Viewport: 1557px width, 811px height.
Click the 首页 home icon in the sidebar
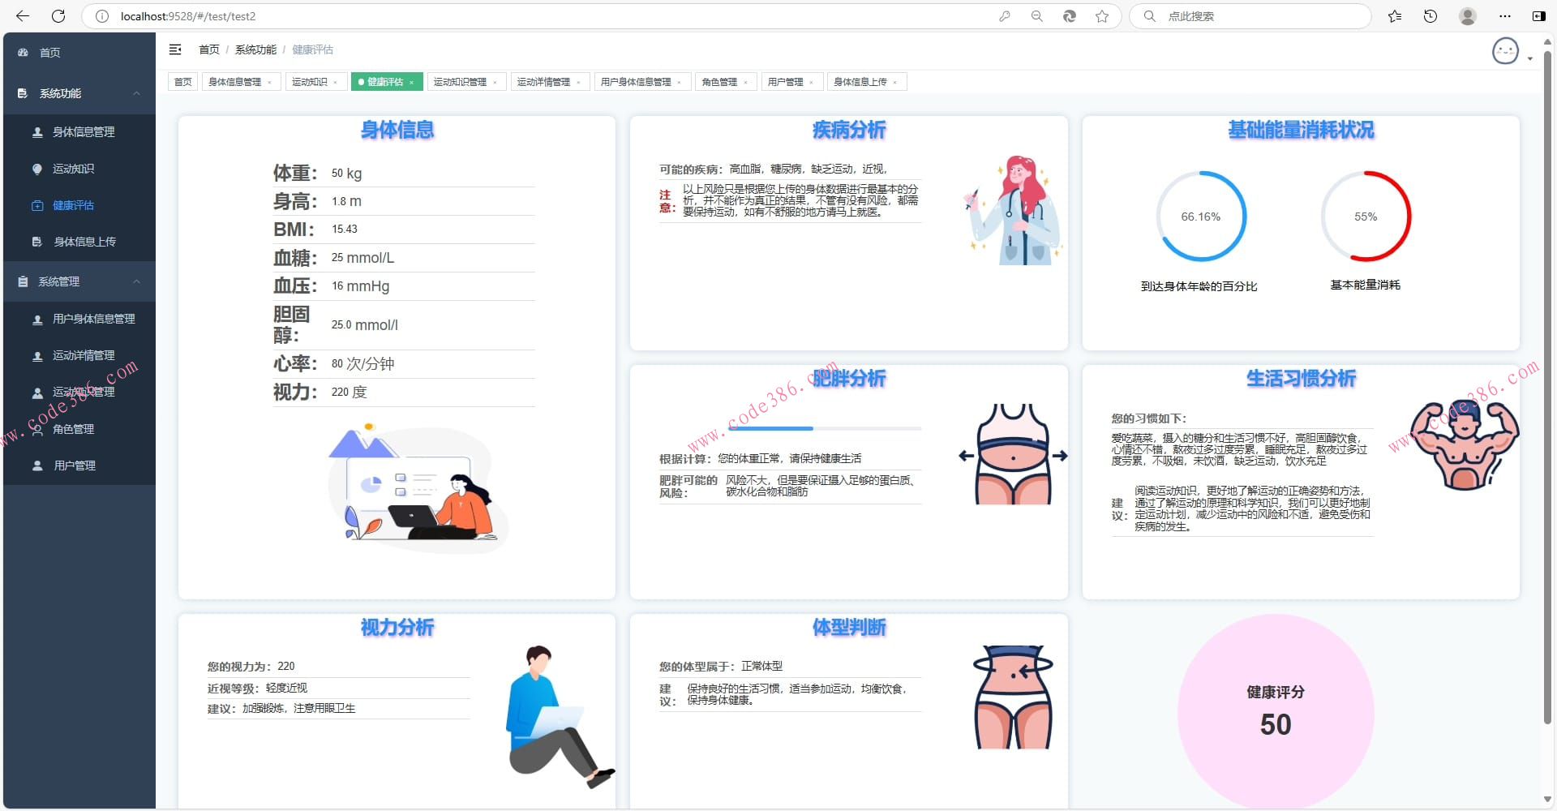[x=21, y=52]
